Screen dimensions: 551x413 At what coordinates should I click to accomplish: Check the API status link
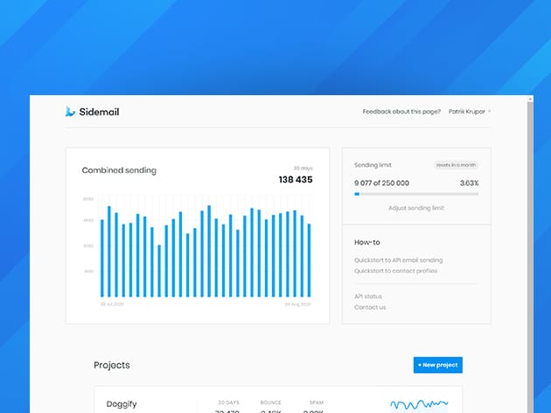click(x=368, y=297)
